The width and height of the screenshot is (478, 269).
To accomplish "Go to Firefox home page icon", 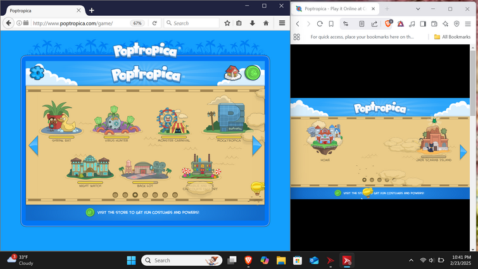I will click(266, 23).
